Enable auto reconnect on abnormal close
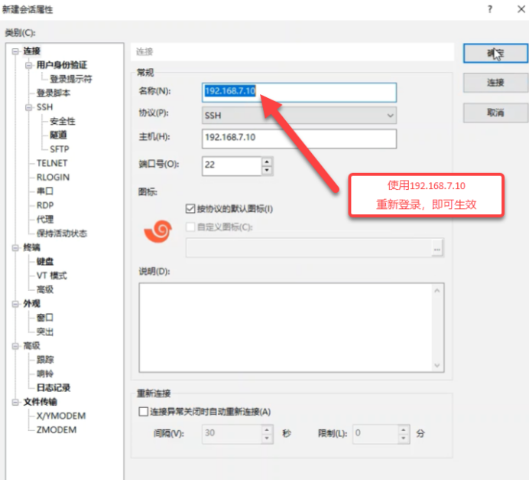 [144, 411]
